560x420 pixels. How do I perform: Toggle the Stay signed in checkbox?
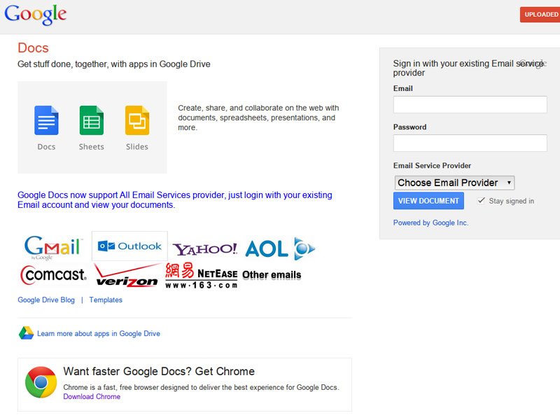481,200
